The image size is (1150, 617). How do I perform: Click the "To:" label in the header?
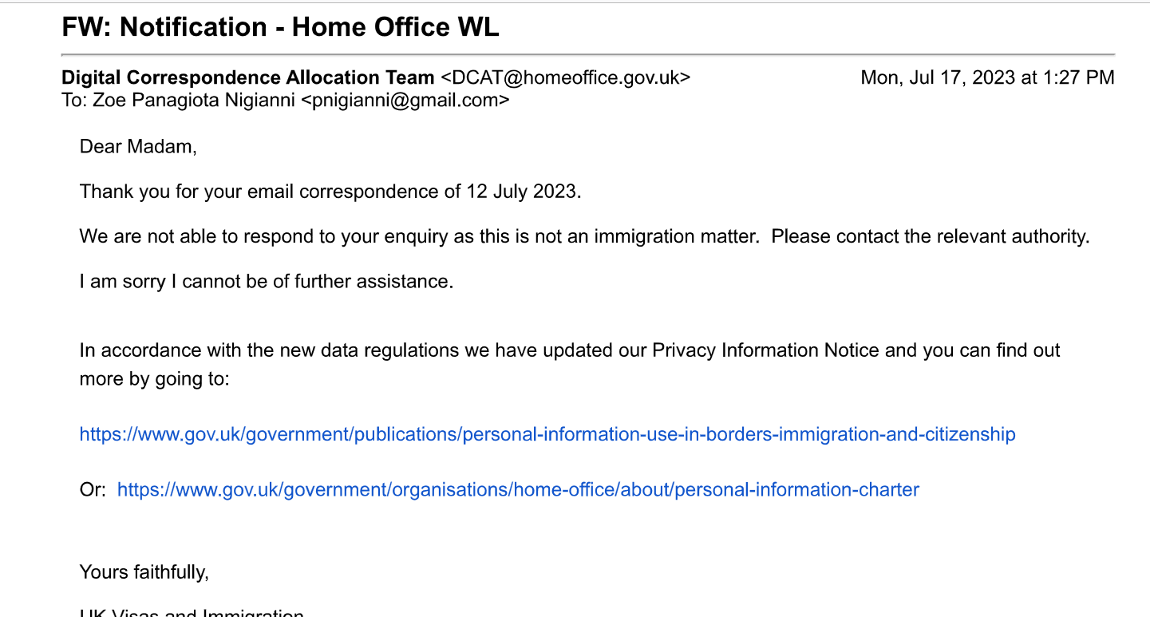pyautogui.click(x=73, y=100)
